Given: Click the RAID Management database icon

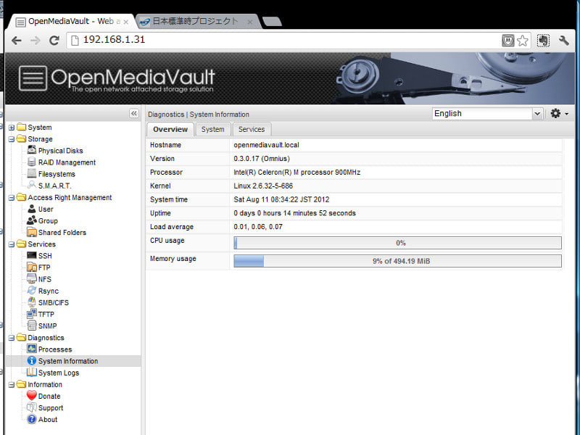Looking at the screenshot, I should point(32,162).
